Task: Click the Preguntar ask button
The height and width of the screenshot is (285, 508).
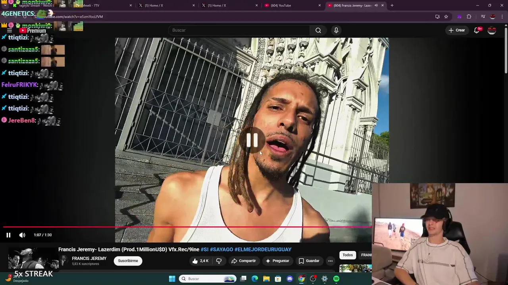Action: (277, 261)
